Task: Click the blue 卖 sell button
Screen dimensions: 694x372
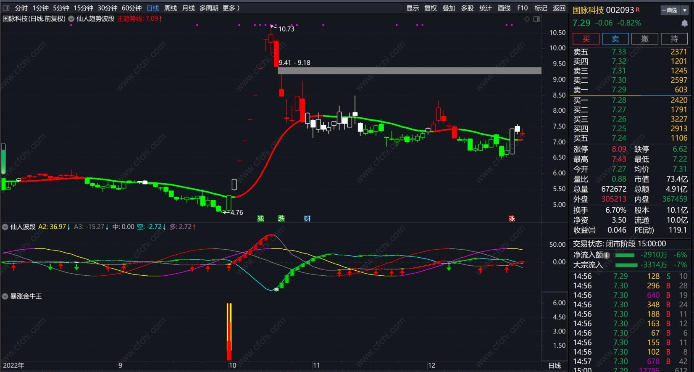Action: (615, 39)
